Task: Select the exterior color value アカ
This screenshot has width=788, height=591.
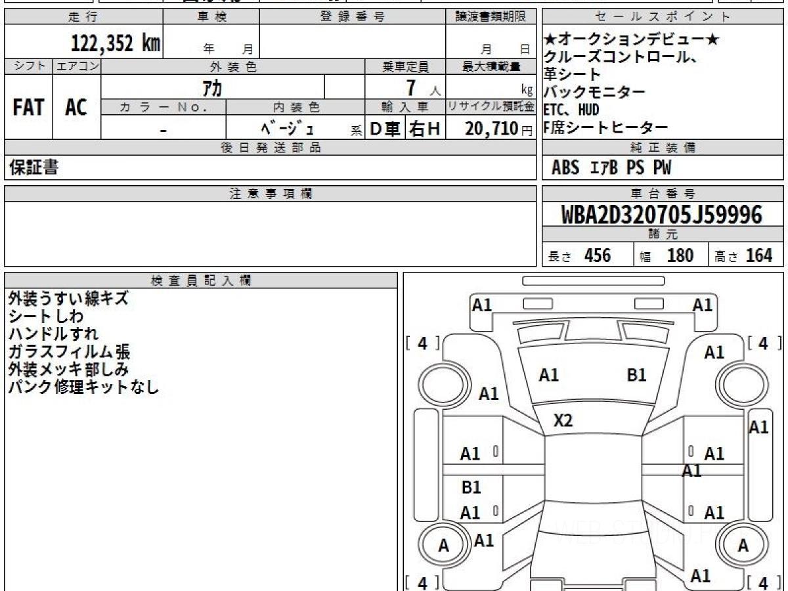Action: [213, 87]
